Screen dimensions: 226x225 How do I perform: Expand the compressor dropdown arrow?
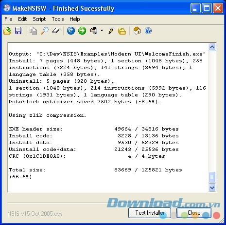tap(102, 30)
